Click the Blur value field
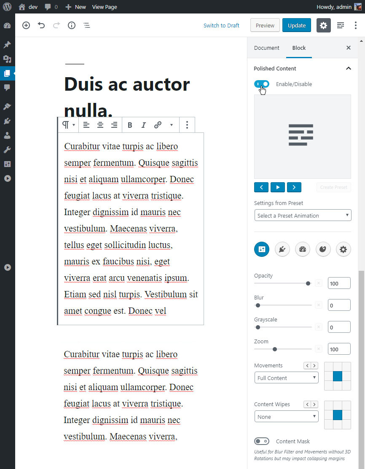 339,305
